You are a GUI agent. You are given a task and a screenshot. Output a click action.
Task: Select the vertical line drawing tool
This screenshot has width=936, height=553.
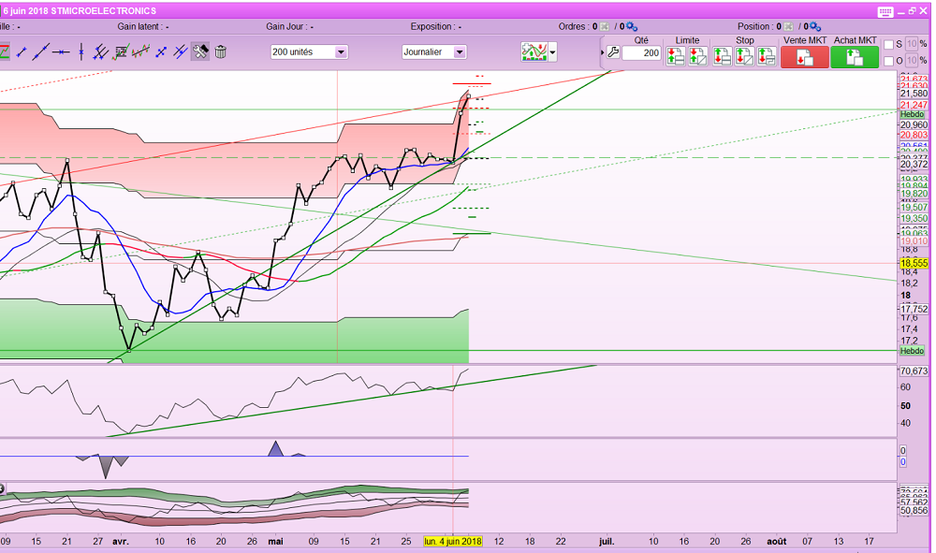point(81,51)
